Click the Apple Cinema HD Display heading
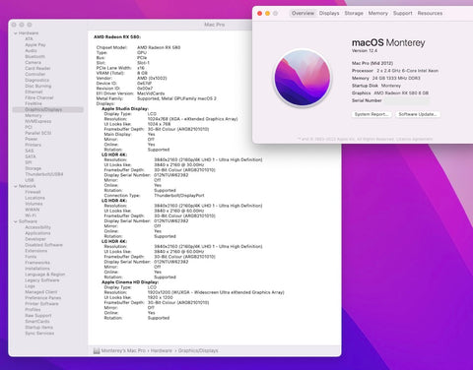 point(130,282)
